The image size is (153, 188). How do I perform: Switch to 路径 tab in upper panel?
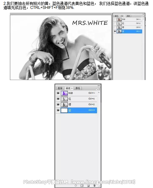pos(129,16)
